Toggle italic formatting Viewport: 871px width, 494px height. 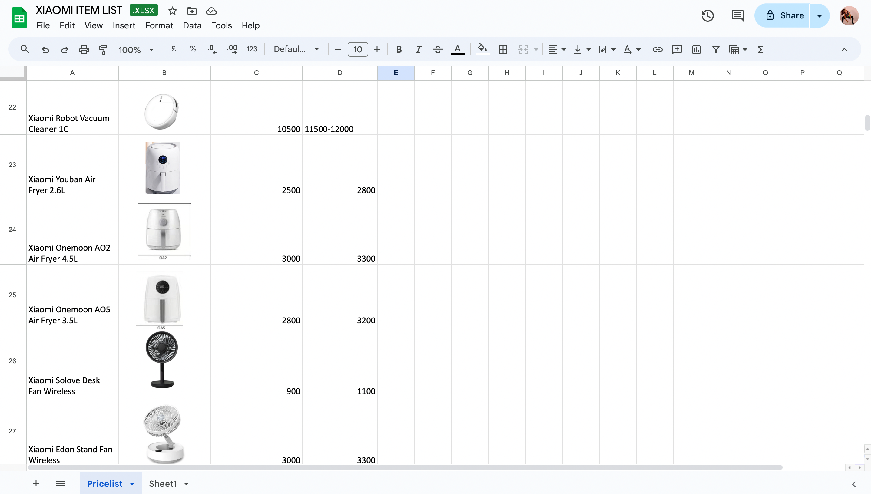[x=418, y=50]
